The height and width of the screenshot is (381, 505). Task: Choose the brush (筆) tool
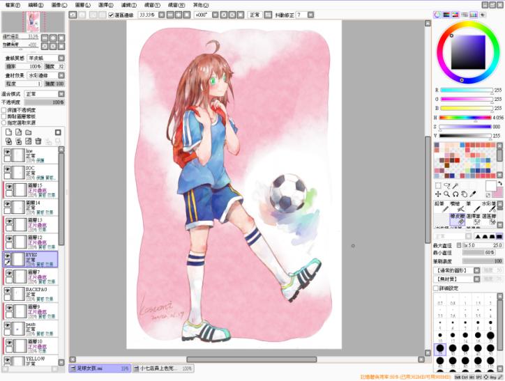pyautogui.click(x=473, y=207)
